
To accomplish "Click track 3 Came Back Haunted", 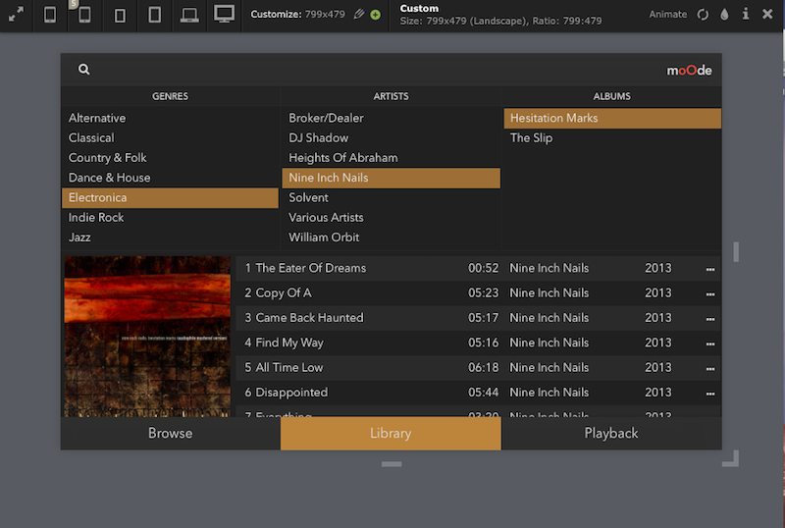I will coord(478,318).
